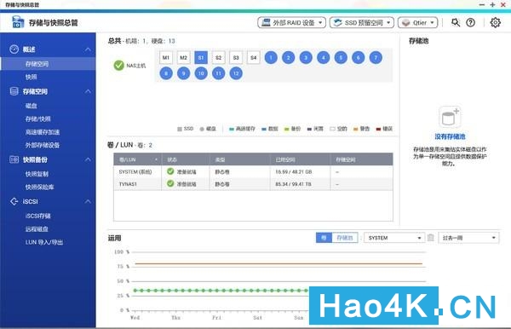Select disk circle number 4

tap(324, 58)
